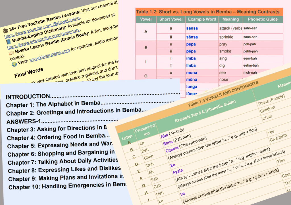Viewport: 291px width, 205px height.
Task: Open Chapter 8: Expressing Likes and Dislikes
Action: [x=65, y=170]
